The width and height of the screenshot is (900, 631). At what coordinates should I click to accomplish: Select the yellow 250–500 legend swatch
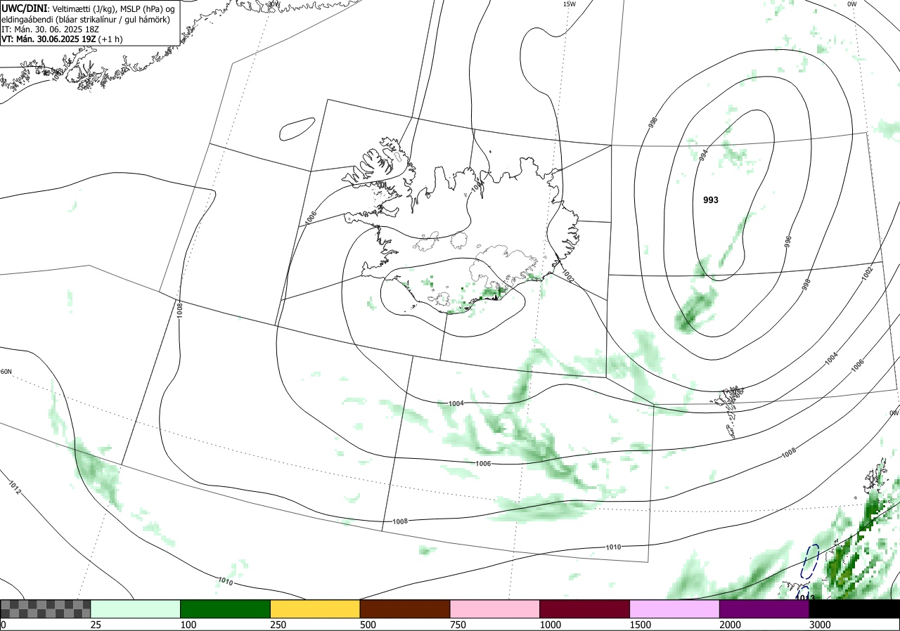click(x=315, y=609)
